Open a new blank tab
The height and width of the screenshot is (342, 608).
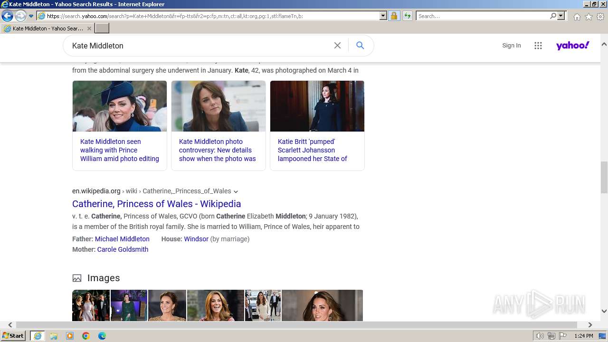click(102, 28)
